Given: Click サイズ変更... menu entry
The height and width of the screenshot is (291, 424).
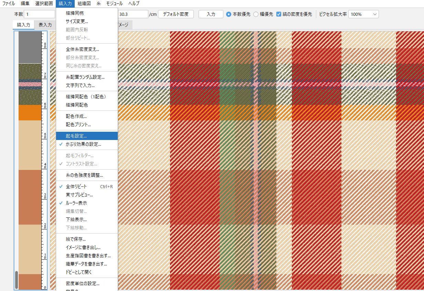Looking at the screenshot, I should click(77, 21).
